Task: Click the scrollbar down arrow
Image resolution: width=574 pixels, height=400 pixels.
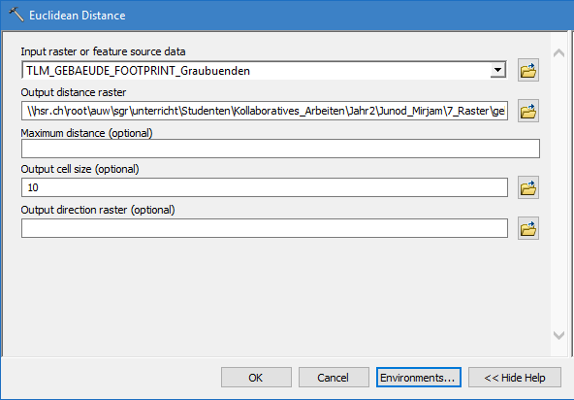Action: pos(558,335)
